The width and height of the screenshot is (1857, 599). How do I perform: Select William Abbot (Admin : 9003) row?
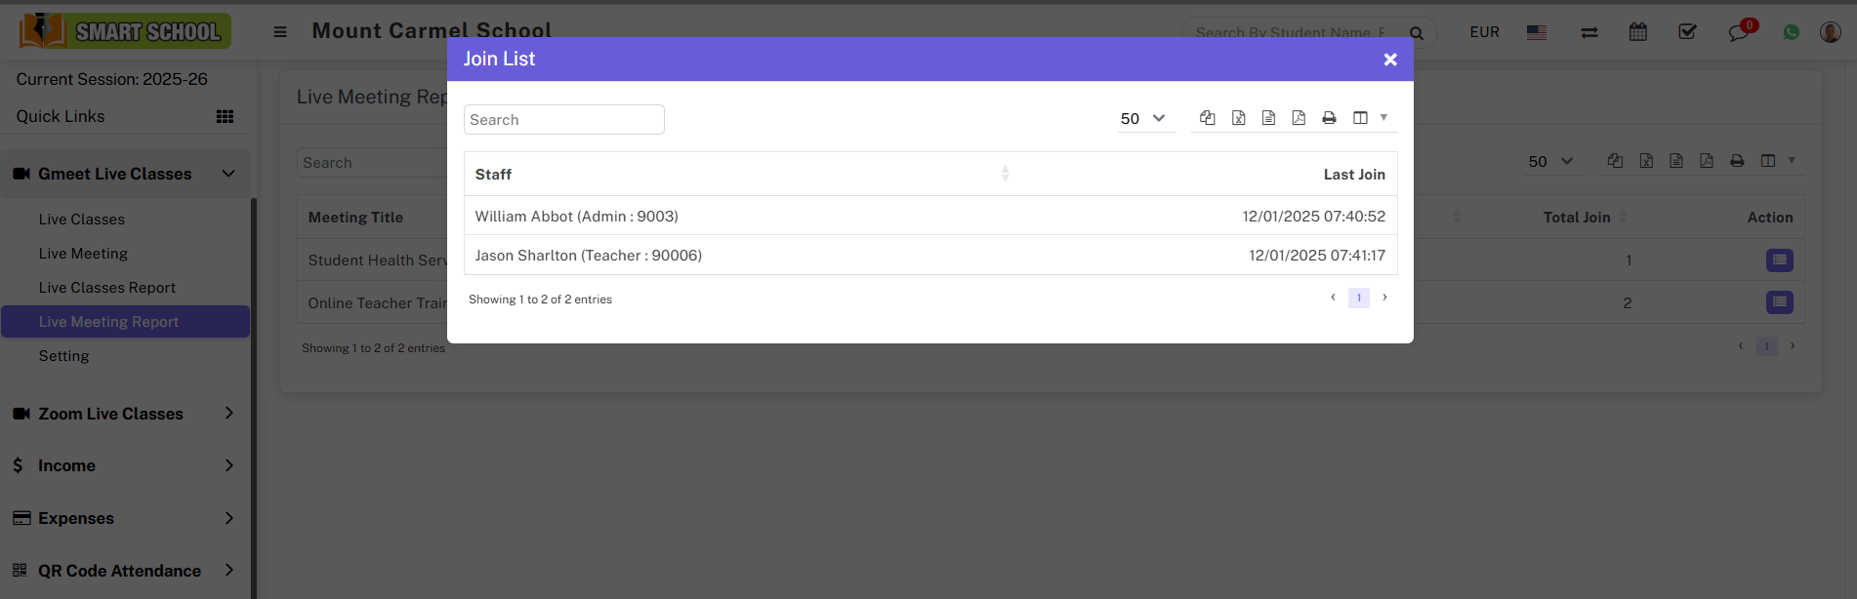pos(930,216)
